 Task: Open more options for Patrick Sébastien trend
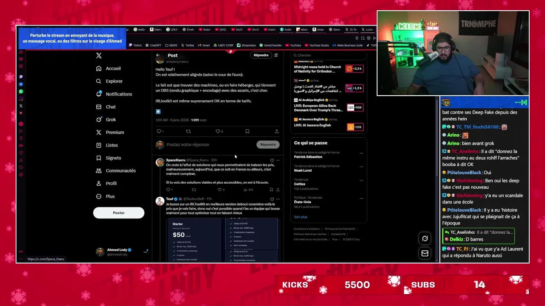(361, 153)
